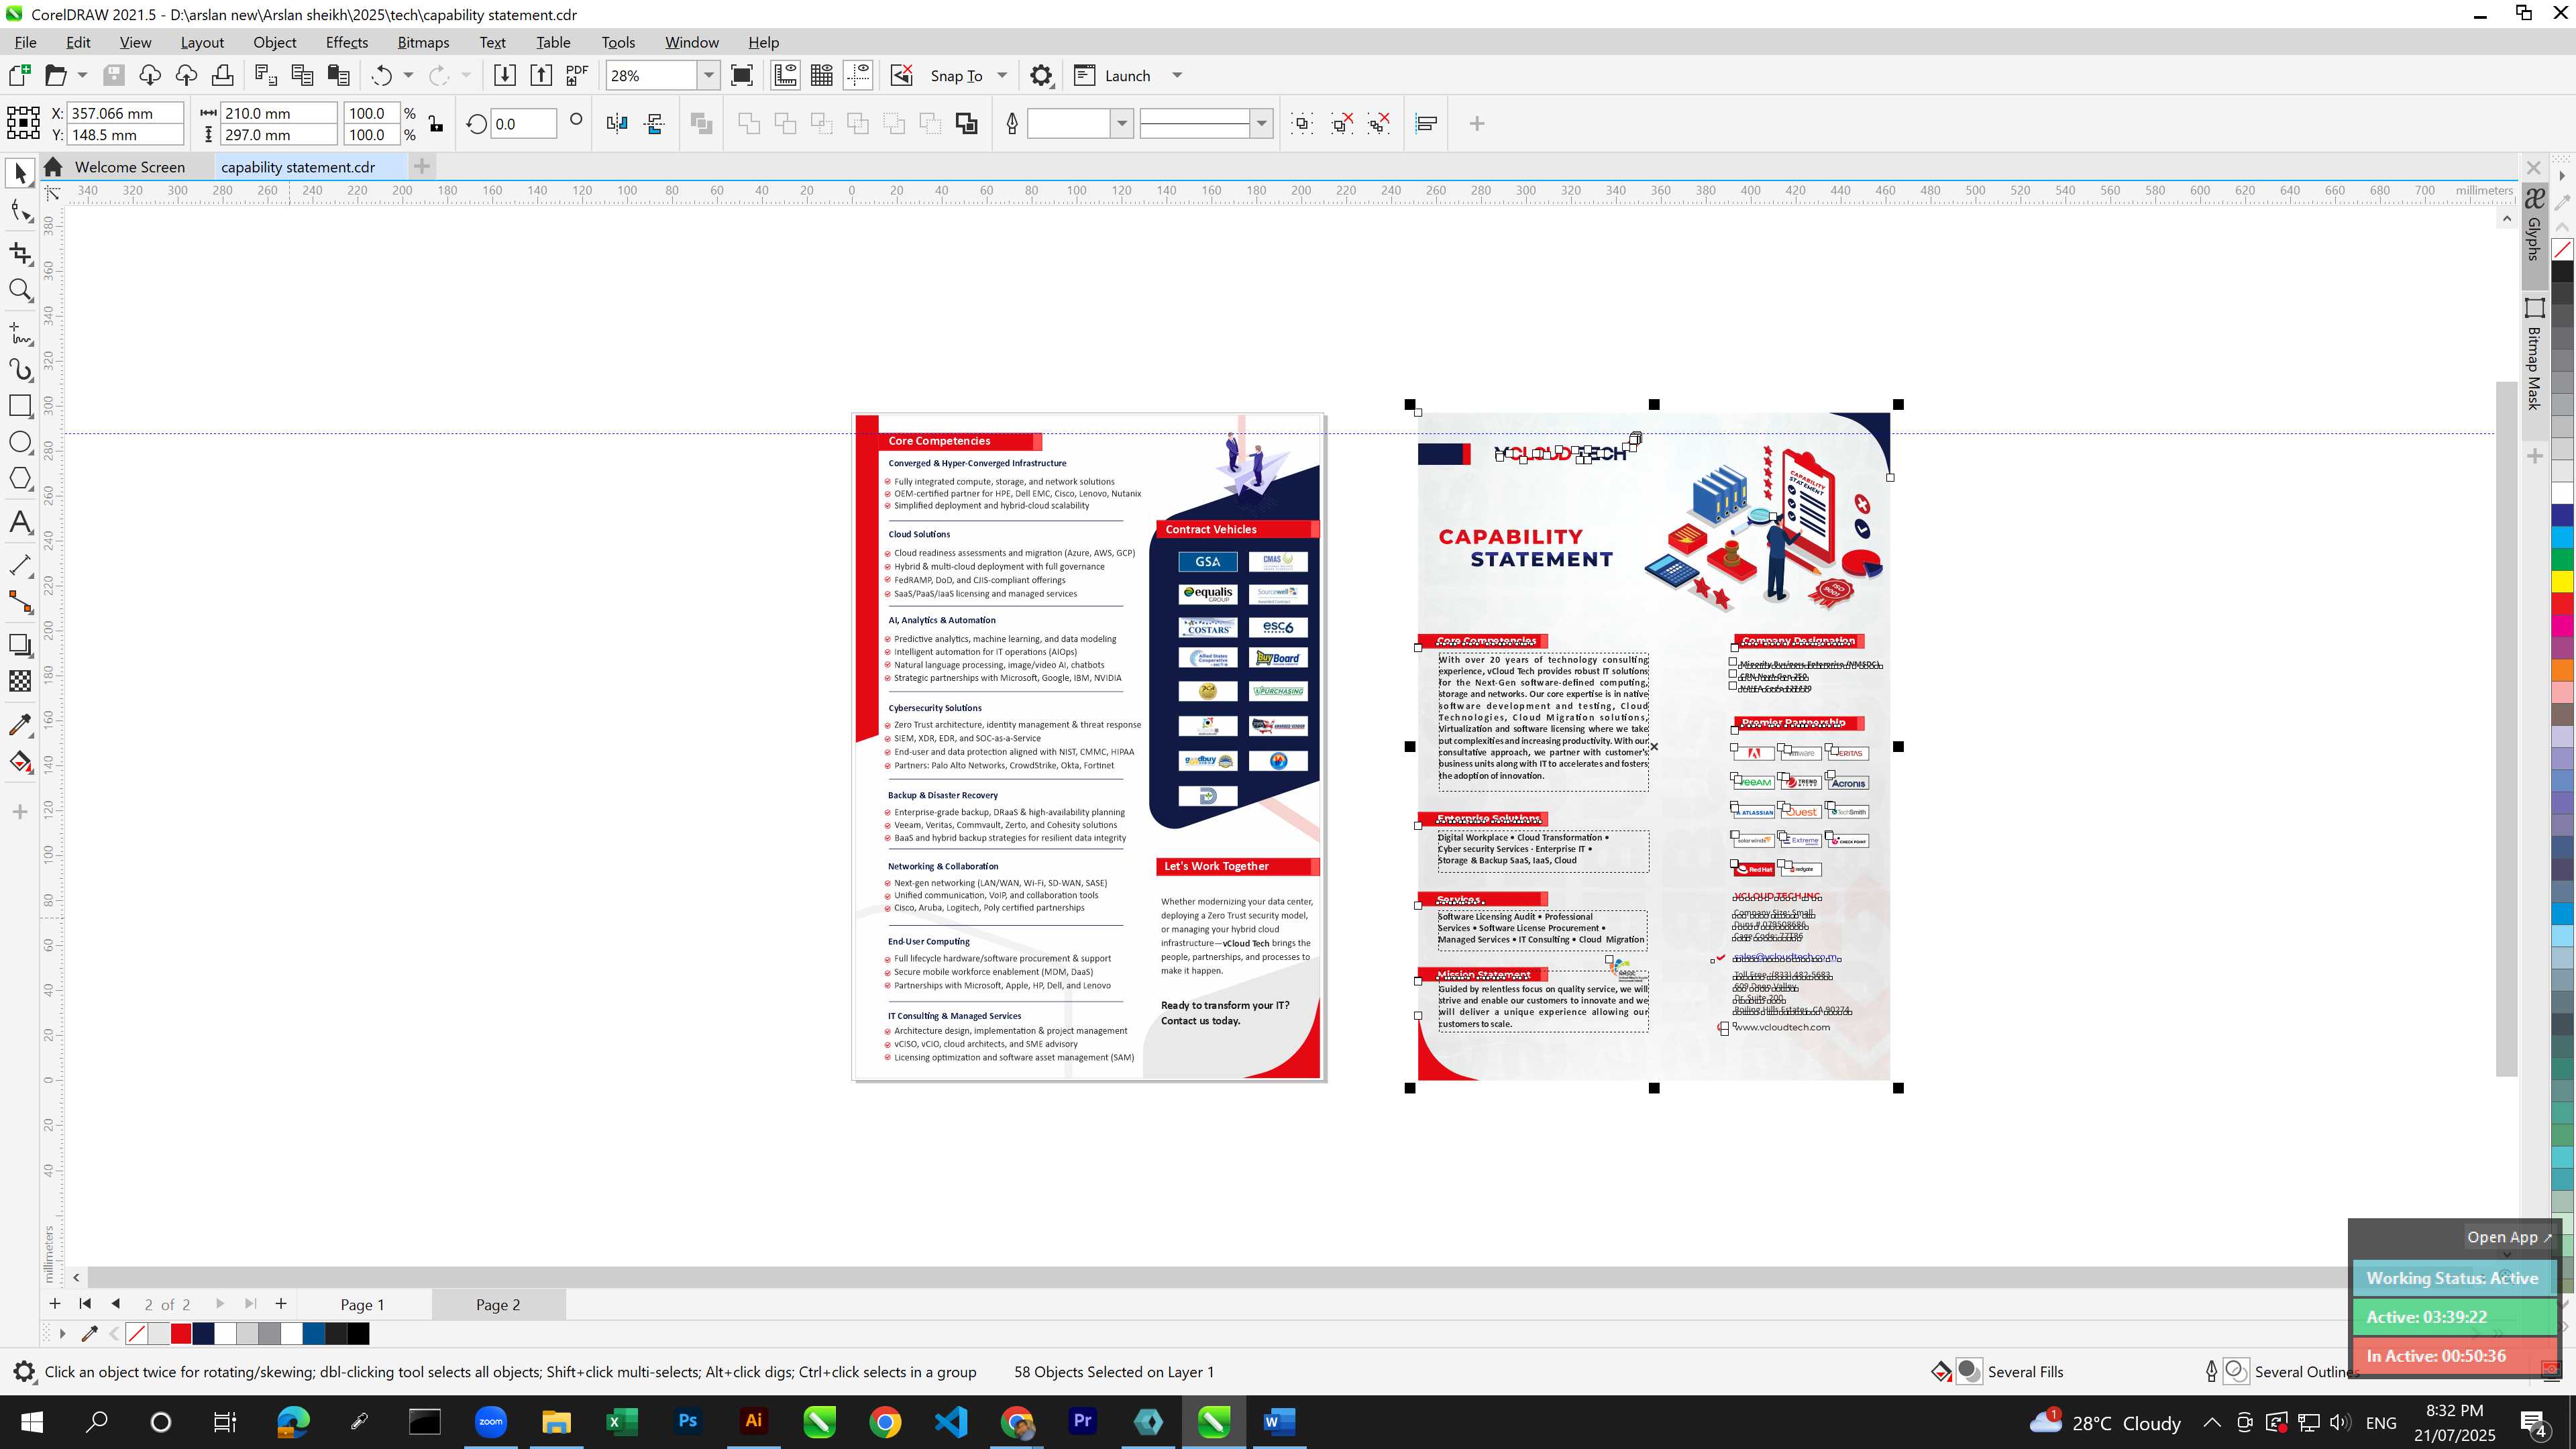Switch to Page 1 tab
Screen dimensions: 2576x1449
point(362,1304)
